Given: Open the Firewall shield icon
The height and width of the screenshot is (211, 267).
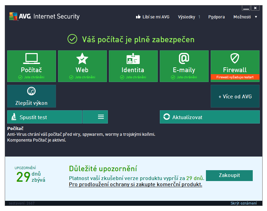Looking at the screenshot, I should [235, 58].
